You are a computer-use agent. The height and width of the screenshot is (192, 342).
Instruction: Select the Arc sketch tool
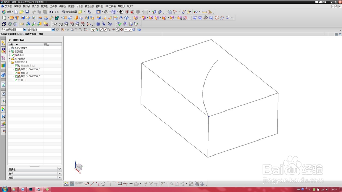pos(98,184)
